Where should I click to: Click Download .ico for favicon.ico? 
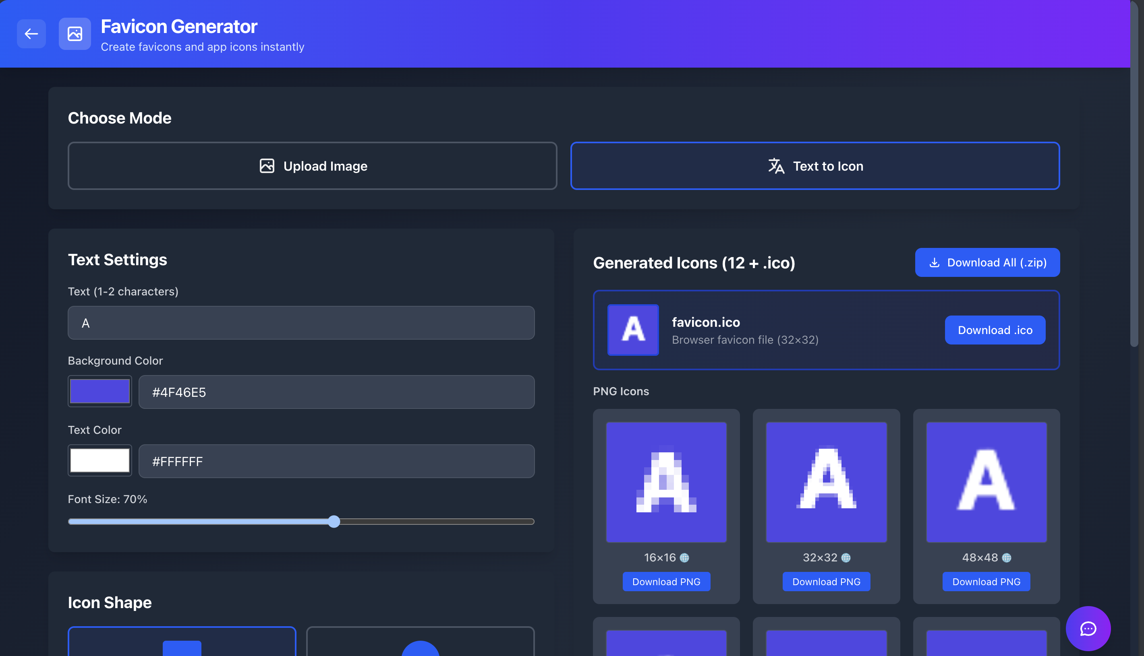point(995,330)
